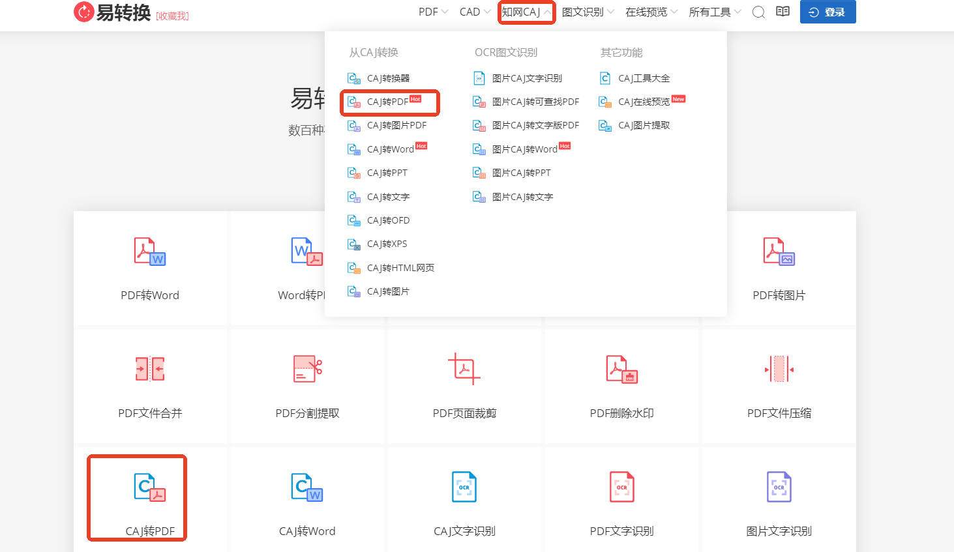Click the 易转换 logo icon
The height and width of the screenshot is (552, 954).
(x=84, y=12)
